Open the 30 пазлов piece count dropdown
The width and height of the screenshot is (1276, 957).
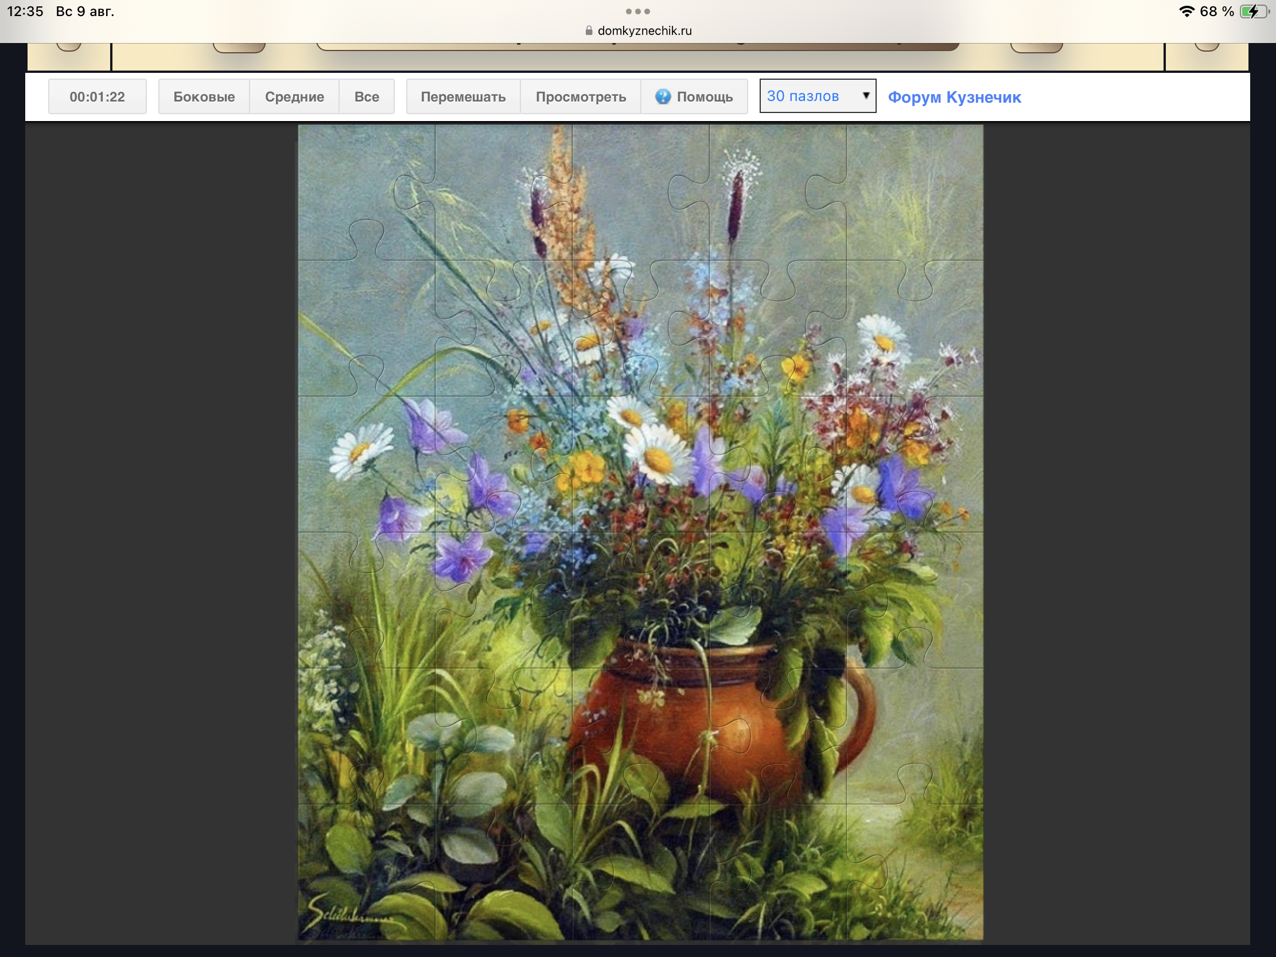point(818,96)
